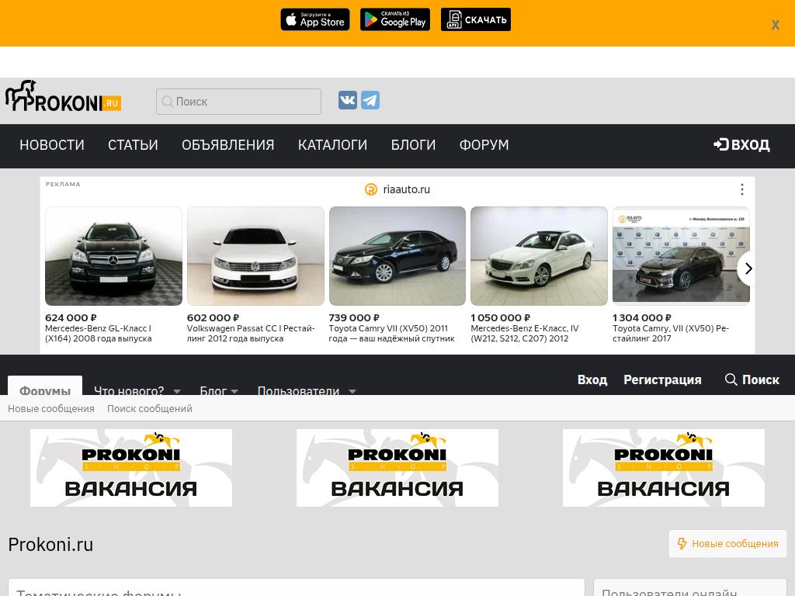
Task: Click the 'ВХОД' login button
Action: pyautogui.click(x=741, y=144)
